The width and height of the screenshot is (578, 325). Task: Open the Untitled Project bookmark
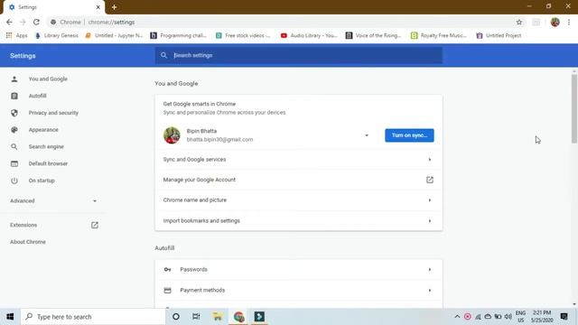499,35
